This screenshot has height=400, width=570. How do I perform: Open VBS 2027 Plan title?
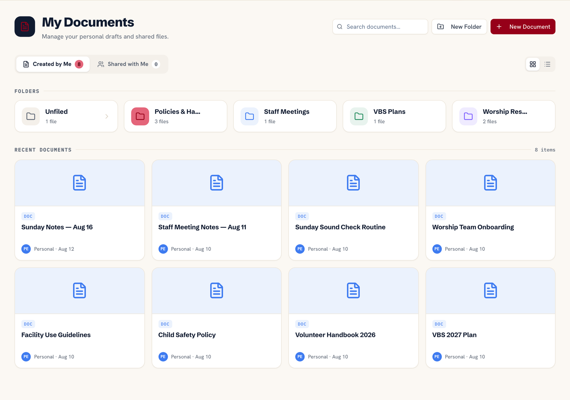coord(454,335)
